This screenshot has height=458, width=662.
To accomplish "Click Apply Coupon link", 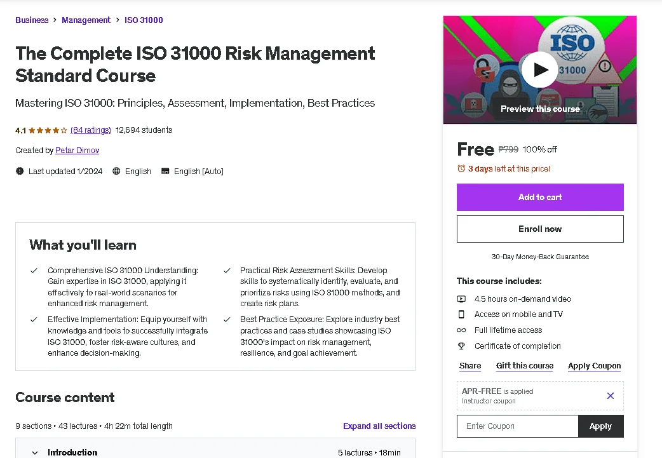I will pyautogui.click(x=594, y=365).
